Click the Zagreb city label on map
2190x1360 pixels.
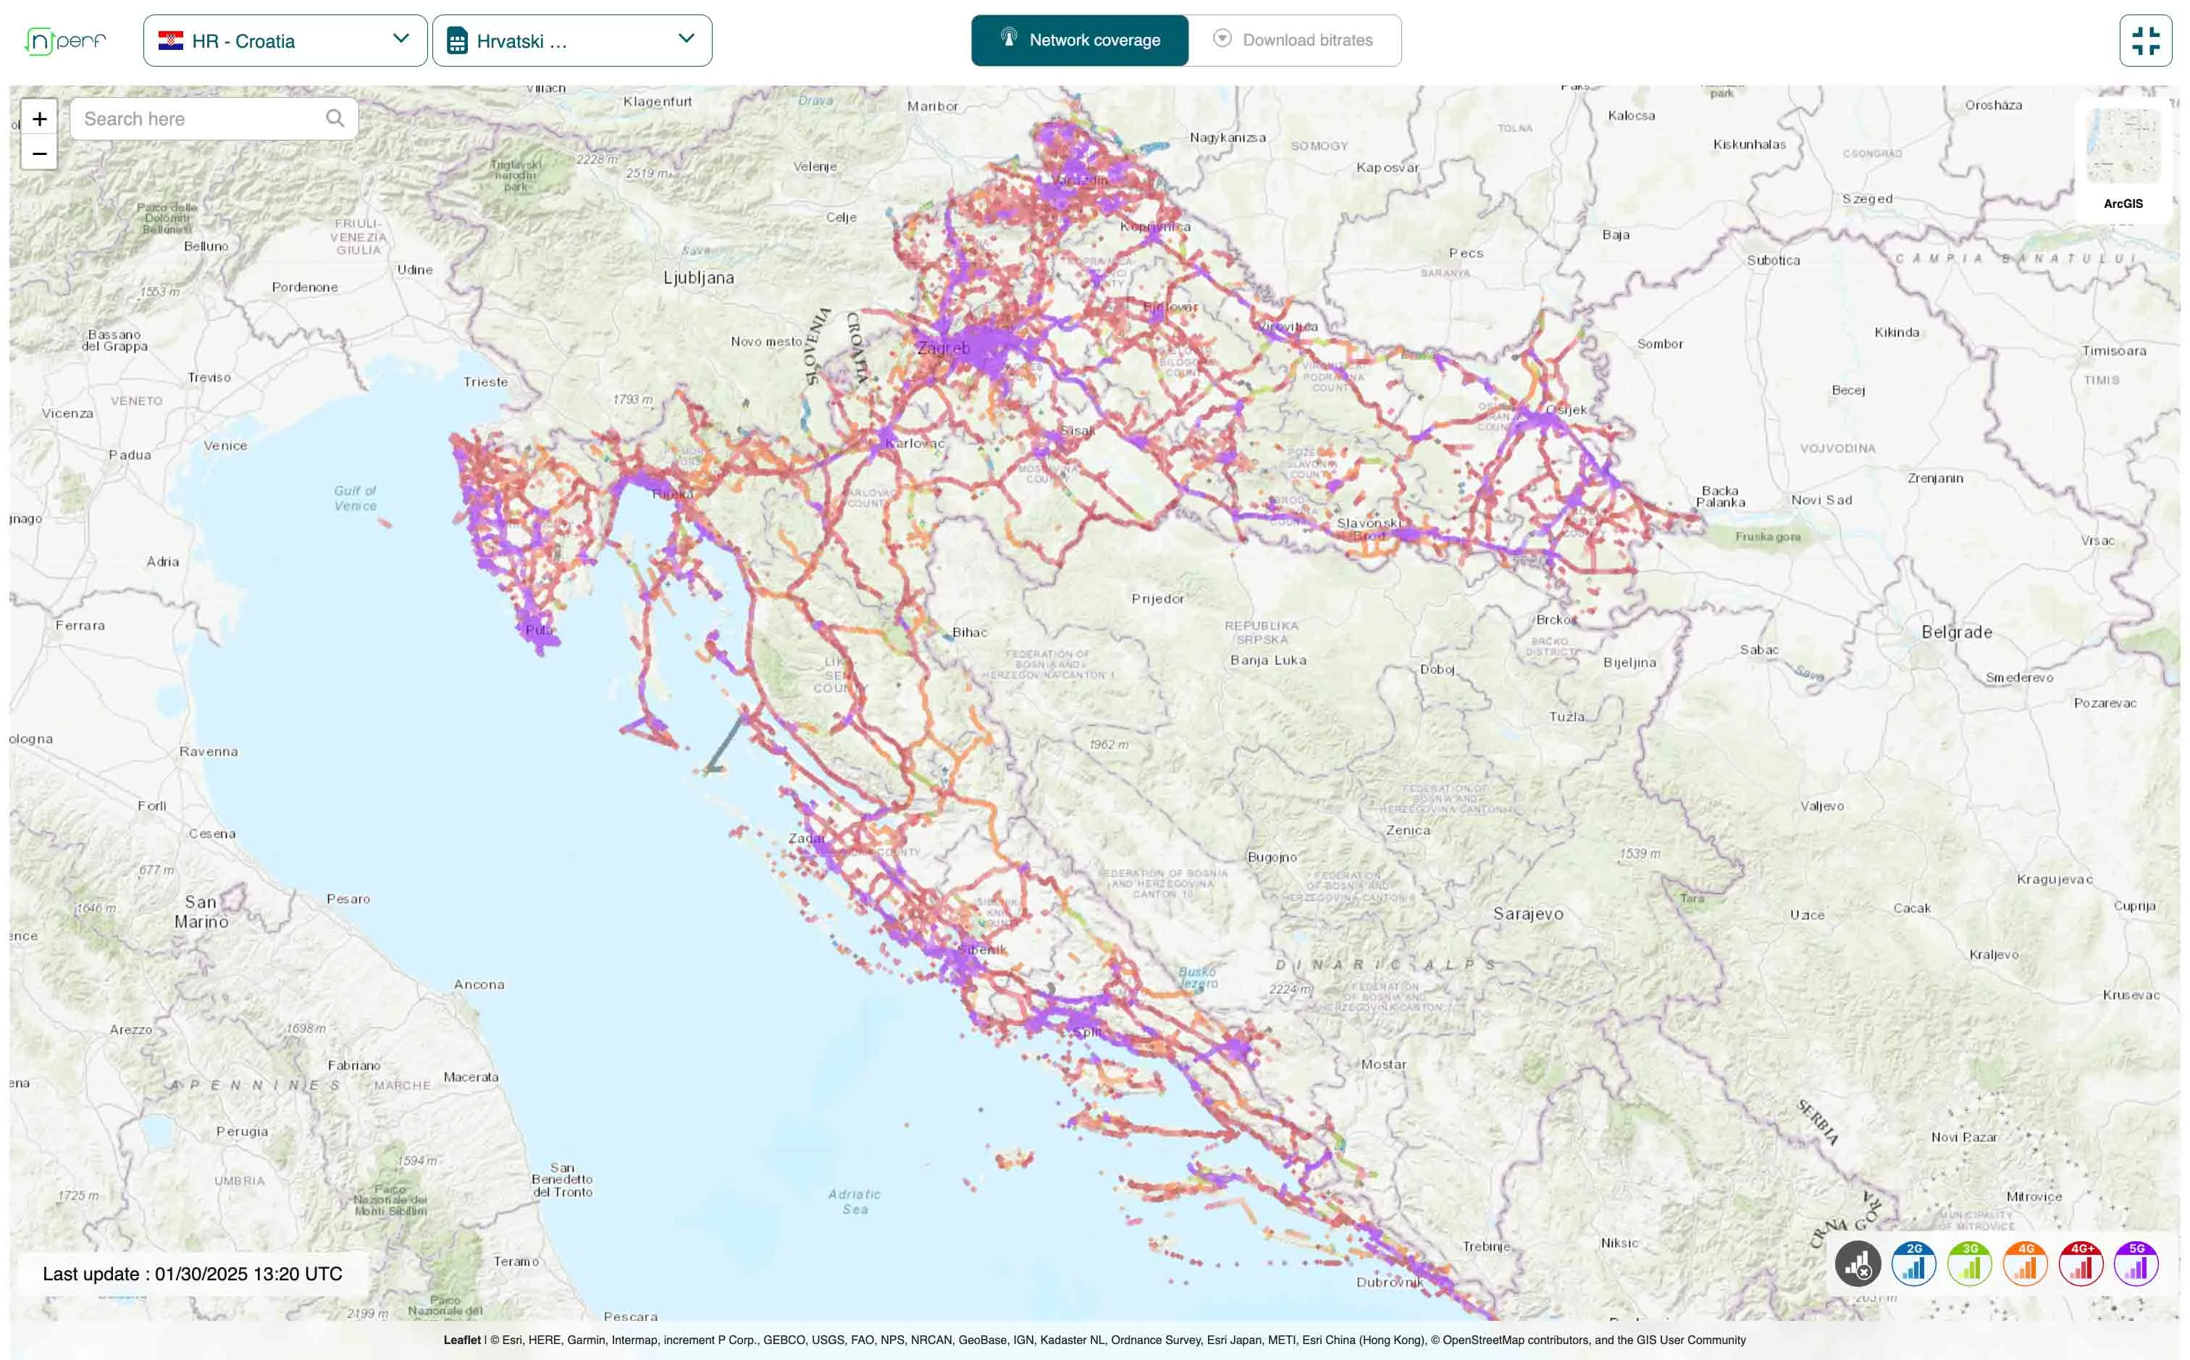point(942,348)
